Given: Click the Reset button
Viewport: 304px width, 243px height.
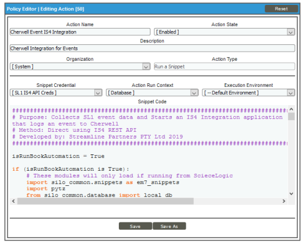Looking at the screenshot, I should coord(281,9).
